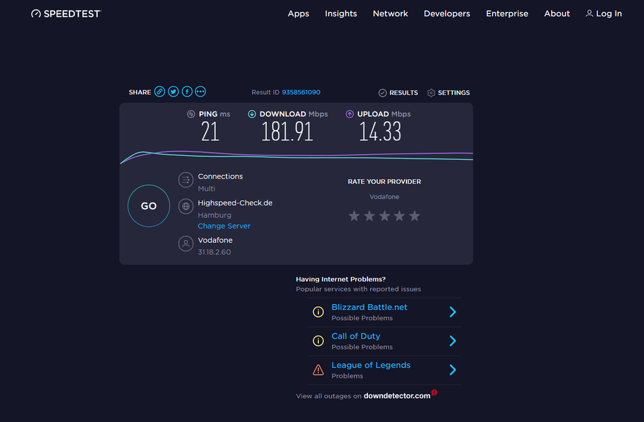Image resolution: width=644 pixels, height=422 pixels.
Task: Click the Change Server link
Action: pos(224,225)
